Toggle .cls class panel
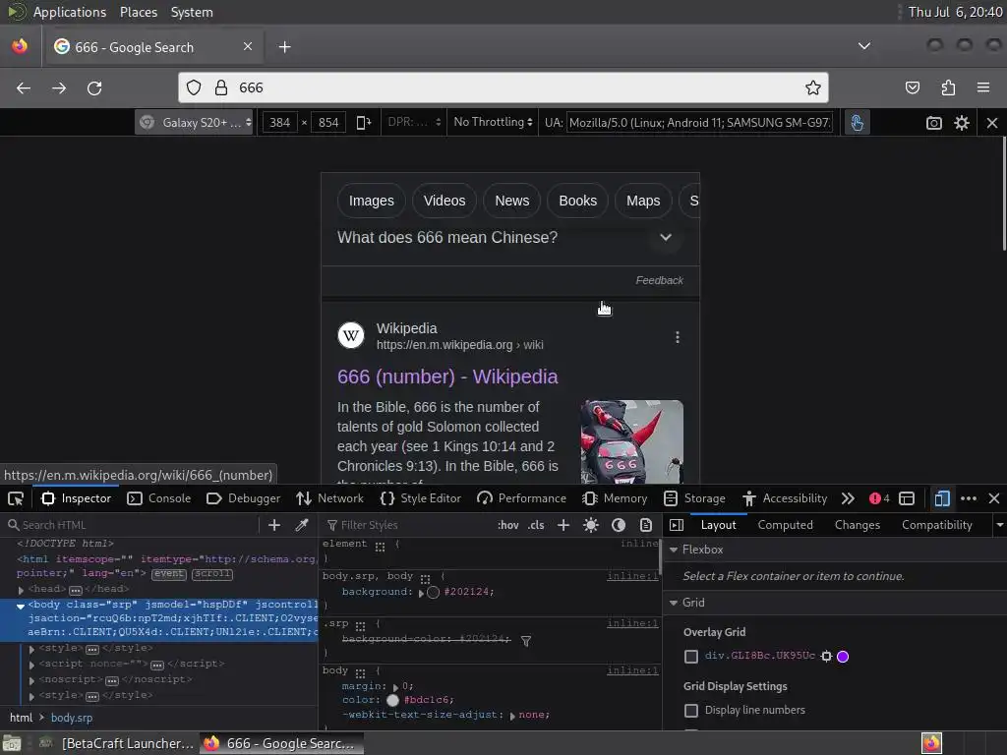Viewport: 1007px width, 755px height. click(536, 525)
